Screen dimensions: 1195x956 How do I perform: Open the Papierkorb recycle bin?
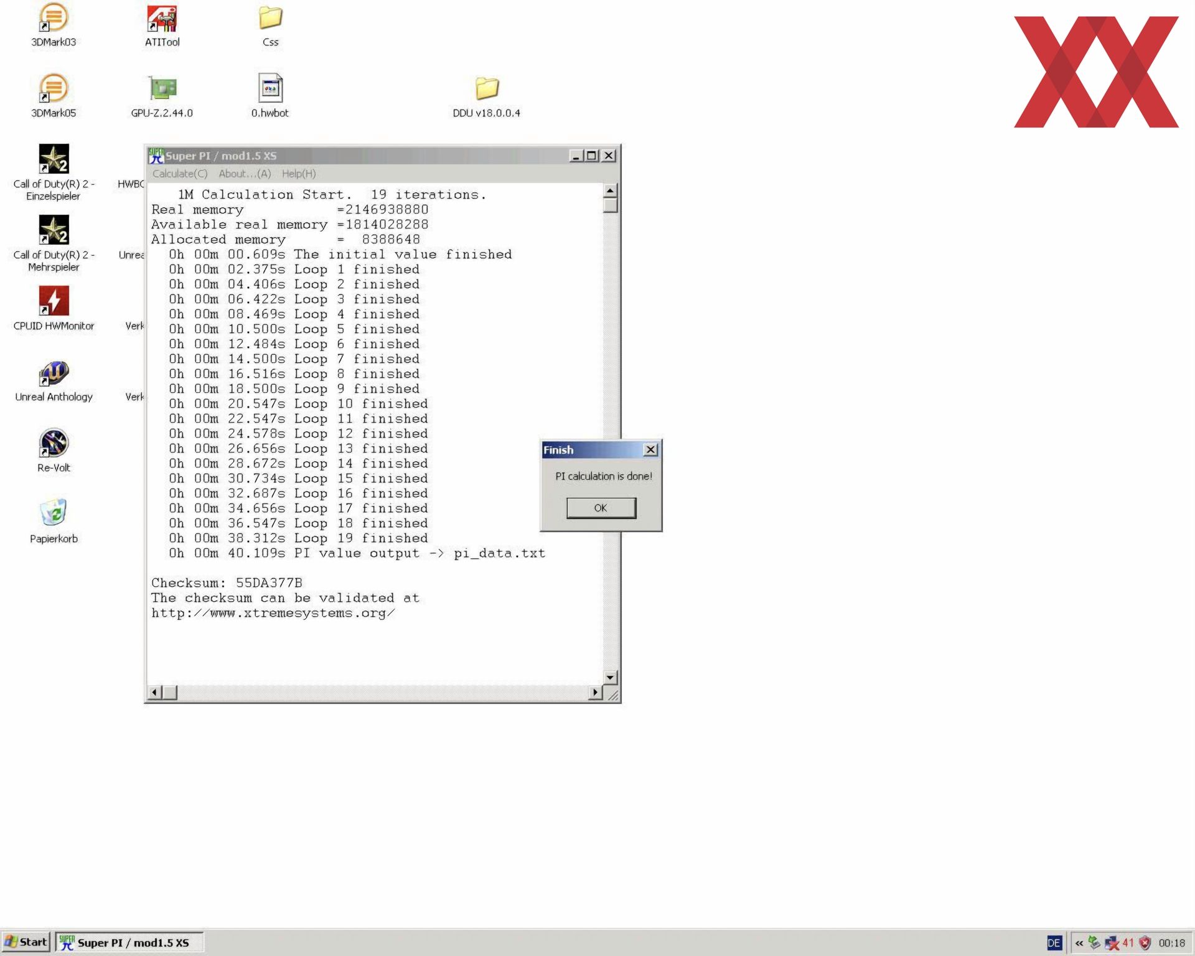54,513
